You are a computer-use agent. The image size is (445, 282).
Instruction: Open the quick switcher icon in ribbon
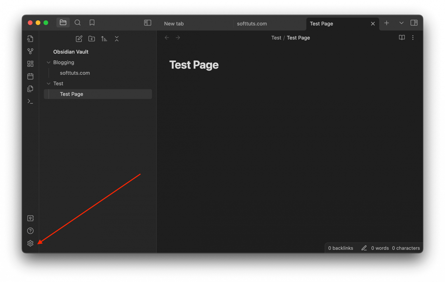click(30, 39)
